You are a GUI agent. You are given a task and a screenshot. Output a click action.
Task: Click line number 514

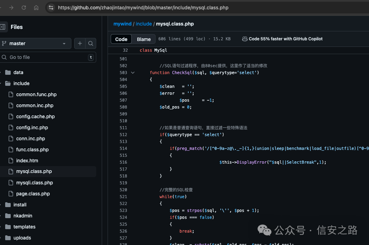123,149
